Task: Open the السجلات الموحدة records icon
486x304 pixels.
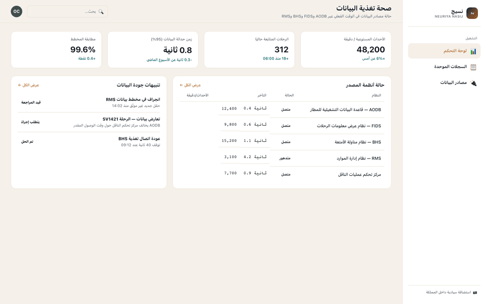Action: point(473,67)
